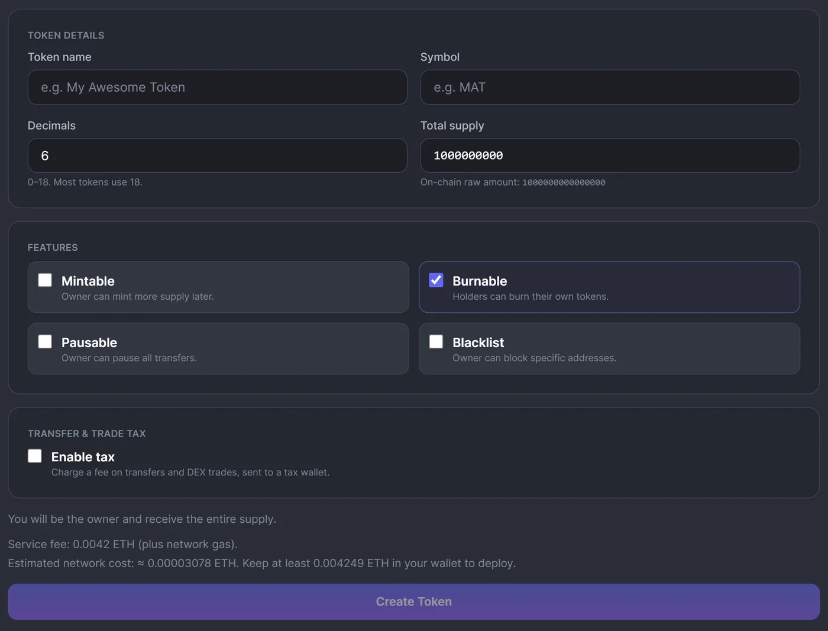Click the Symbol field label

click(440, 57)
